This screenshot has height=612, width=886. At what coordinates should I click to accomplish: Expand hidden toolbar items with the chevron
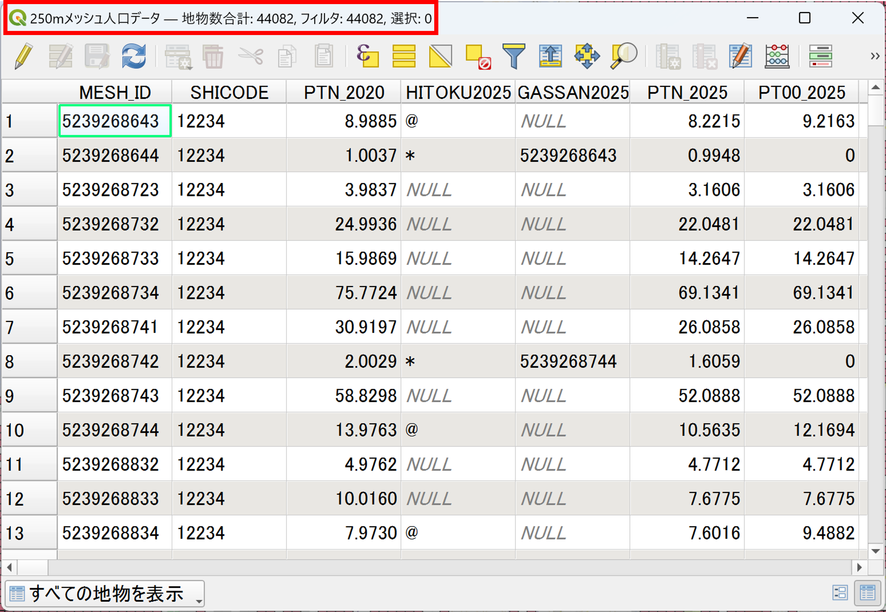(x=874, y=56)
